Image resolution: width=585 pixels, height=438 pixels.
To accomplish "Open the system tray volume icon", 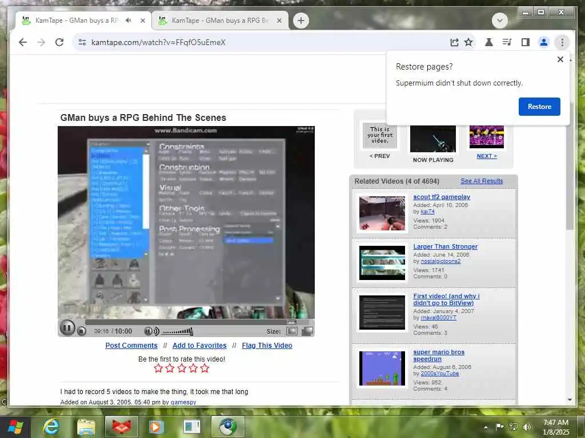I will (527, 427).
